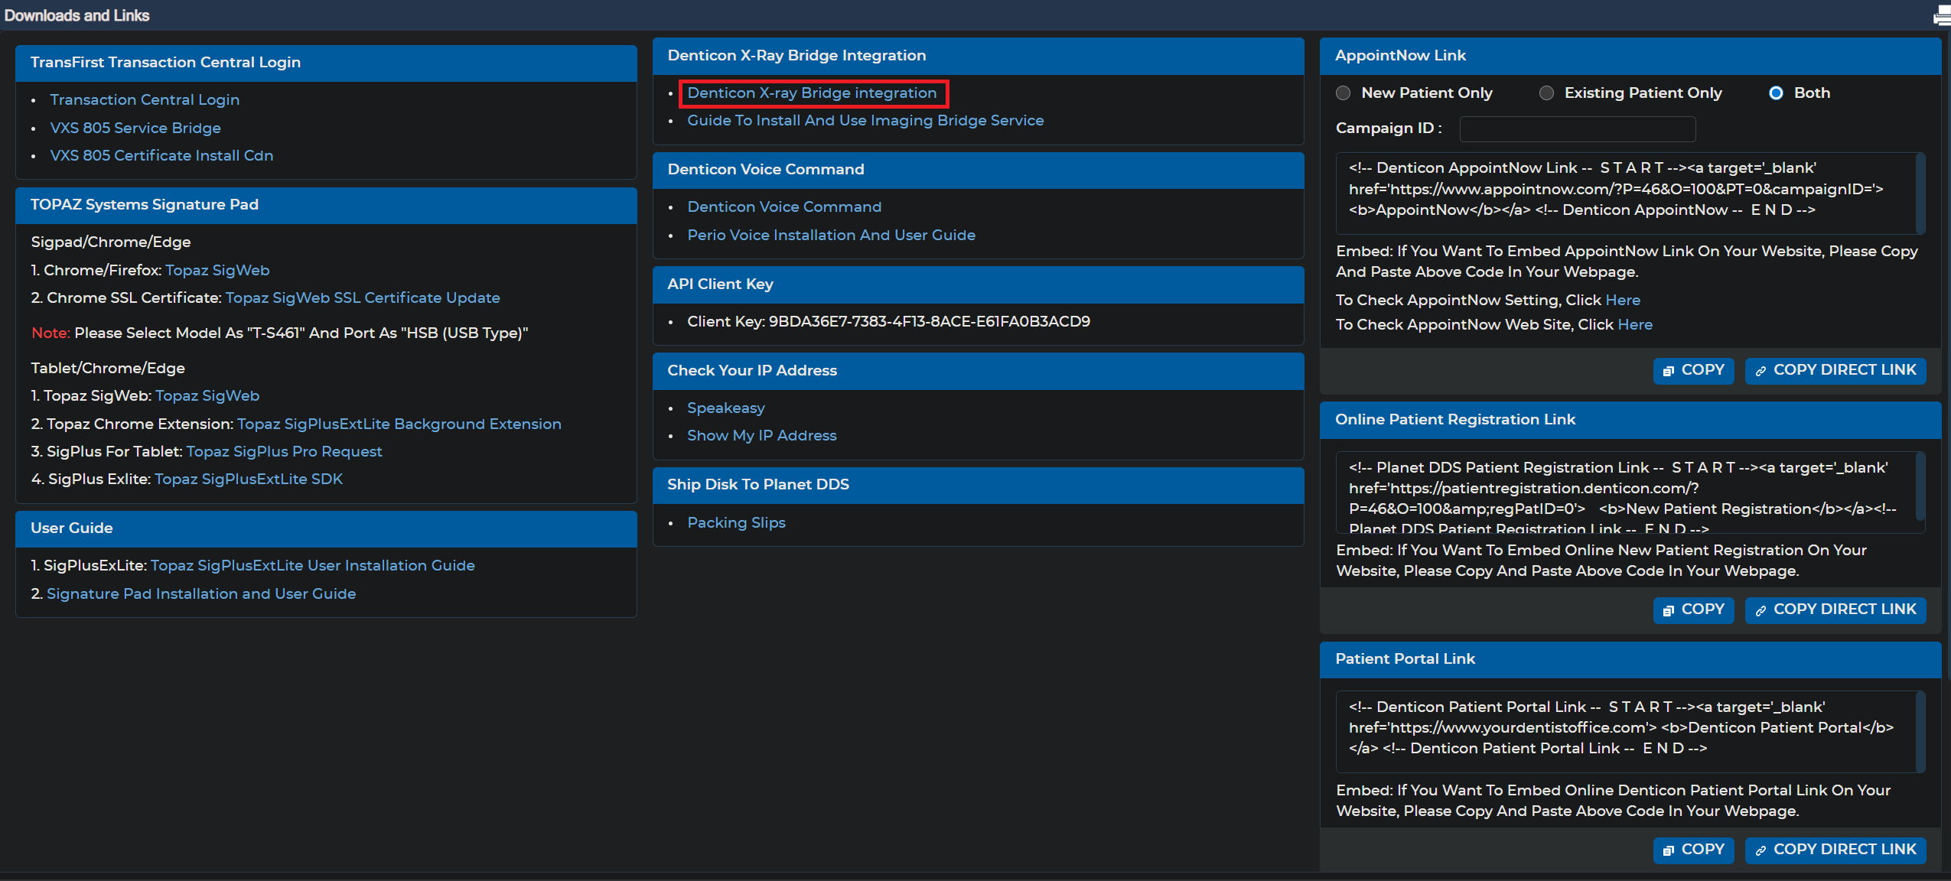The width and height of the screenshot is (1951, 881).
Task: Open Topaz SigPlusExtLite User Installation Guide
Action: pos(313,565)
